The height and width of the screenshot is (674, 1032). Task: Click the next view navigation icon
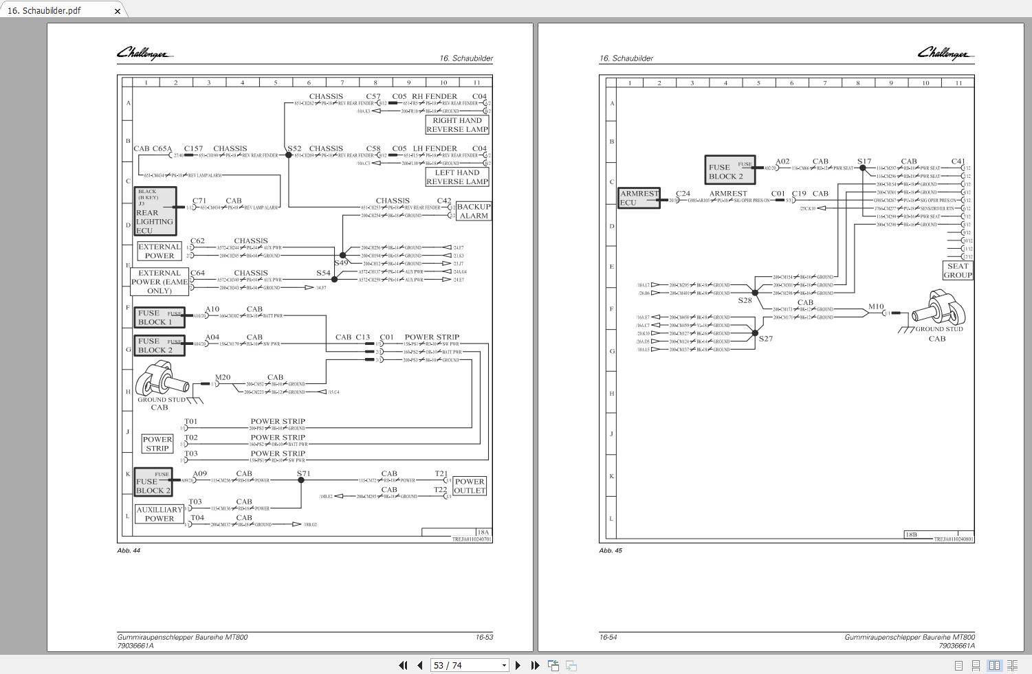(x=571, y=665)
